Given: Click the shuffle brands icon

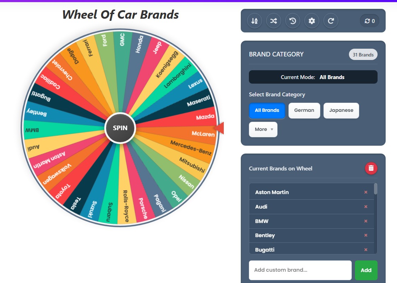Looking at the screenshot, I should click(273, 21).
